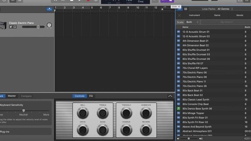Open the Moods filter tab

(x=240, y=15)
